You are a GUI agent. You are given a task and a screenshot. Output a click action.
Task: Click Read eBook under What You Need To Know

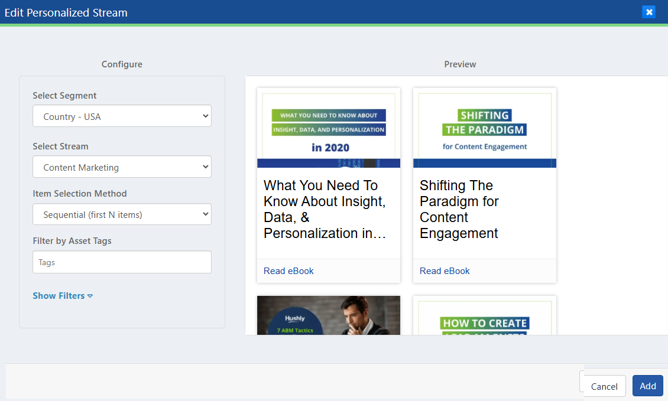(288, 270)
